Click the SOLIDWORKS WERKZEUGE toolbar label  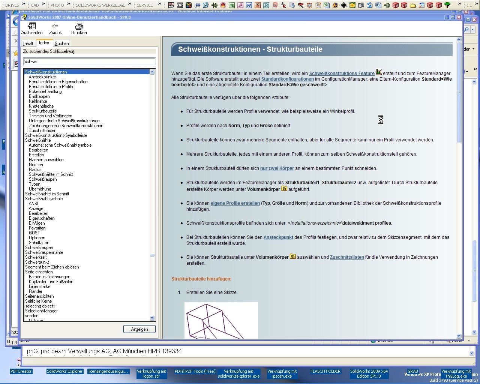coord(100,5)
